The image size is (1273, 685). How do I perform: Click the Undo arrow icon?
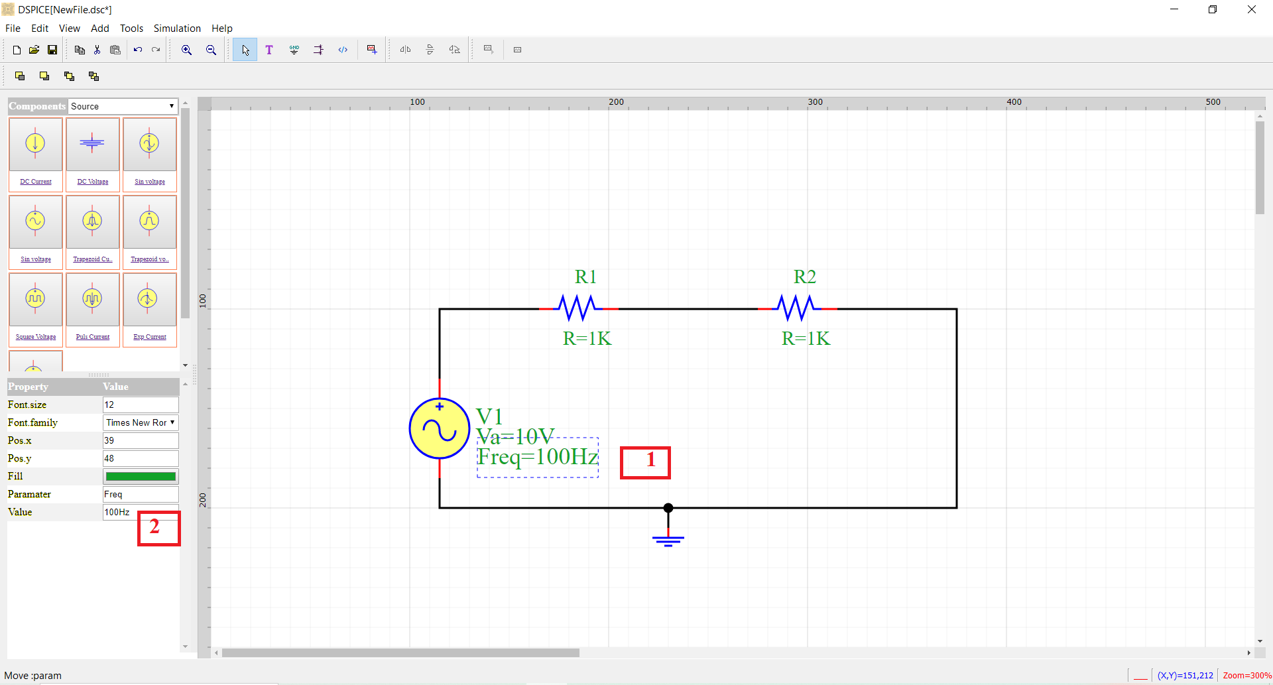(138, 50)
